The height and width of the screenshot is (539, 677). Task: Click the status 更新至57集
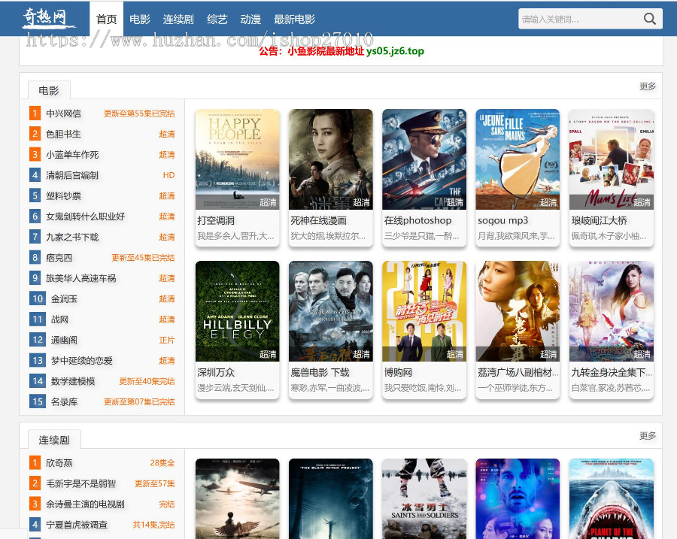click(x=154, y=483)
